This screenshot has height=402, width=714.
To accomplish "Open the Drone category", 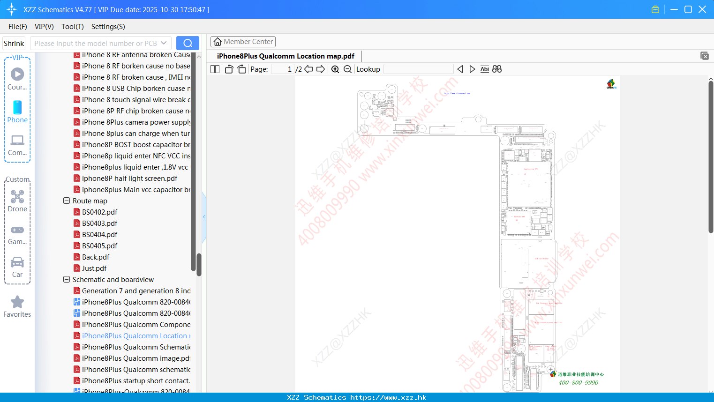I will (17, 201).
